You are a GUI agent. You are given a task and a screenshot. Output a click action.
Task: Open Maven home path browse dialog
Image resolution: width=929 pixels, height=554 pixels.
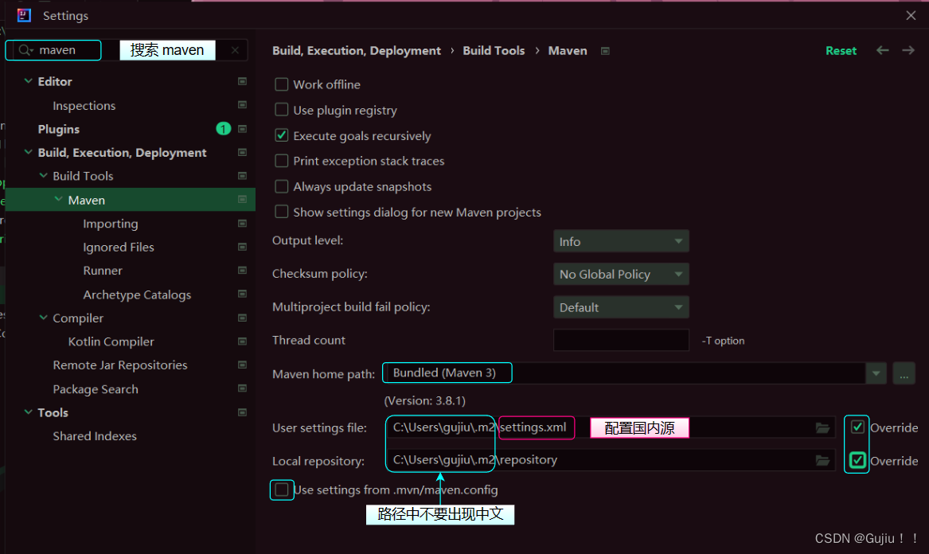(904, 374)
